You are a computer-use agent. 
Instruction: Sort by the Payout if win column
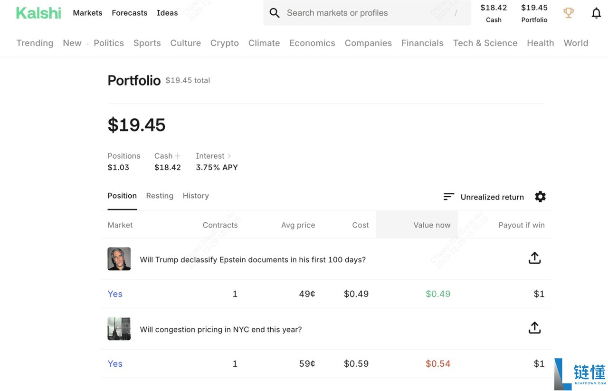(x=522, y=225)
